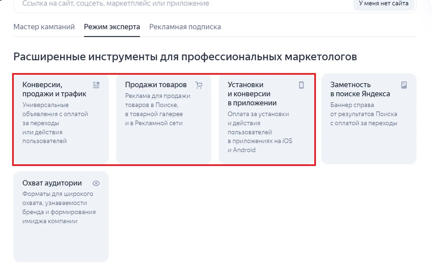Click the shopping cart icon on Продажи товаров

199,85
